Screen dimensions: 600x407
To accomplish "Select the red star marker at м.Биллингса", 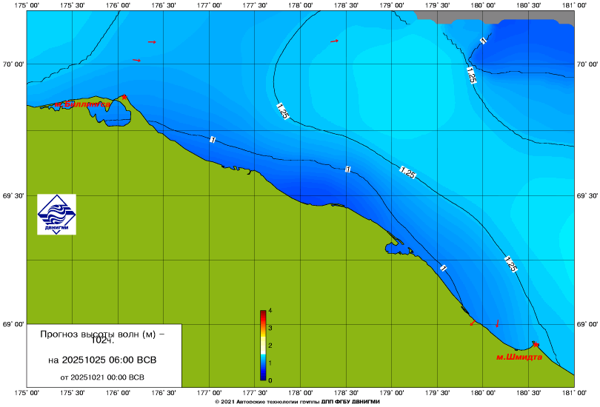I will click(124, 97).
